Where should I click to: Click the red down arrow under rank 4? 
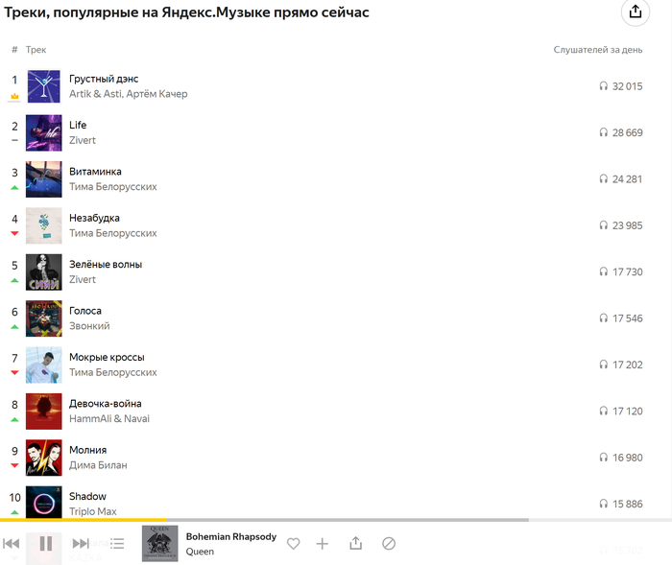click(14, 233)
